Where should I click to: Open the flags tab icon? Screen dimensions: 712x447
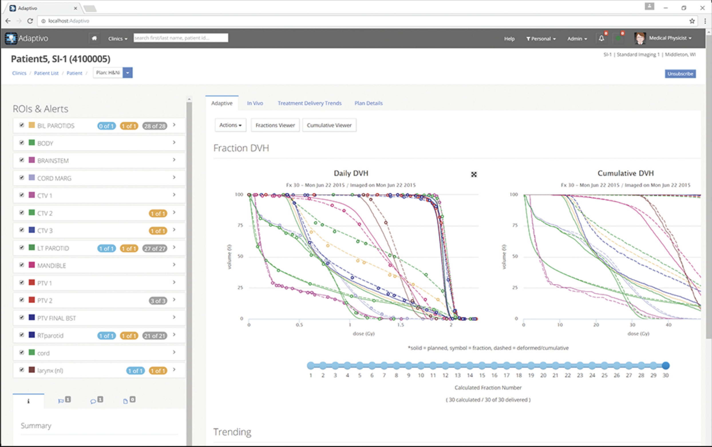(x=61, y=401)
